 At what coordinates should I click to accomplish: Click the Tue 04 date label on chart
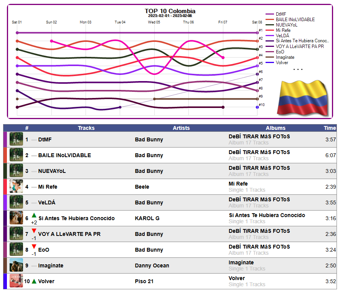[120, 22]
